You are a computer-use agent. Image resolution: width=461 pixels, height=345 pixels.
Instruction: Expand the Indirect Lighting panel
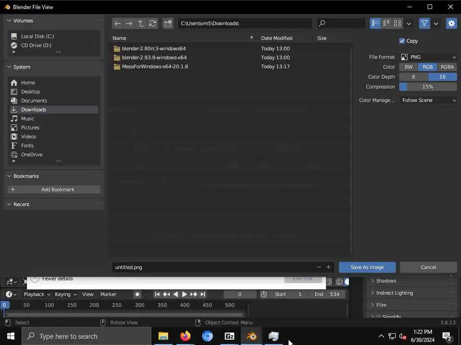[x=394, y=293]
